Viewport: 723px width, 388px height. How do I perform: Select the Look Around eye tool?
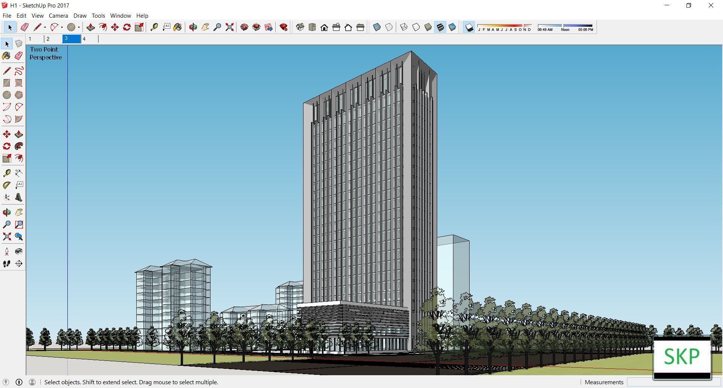19,251
